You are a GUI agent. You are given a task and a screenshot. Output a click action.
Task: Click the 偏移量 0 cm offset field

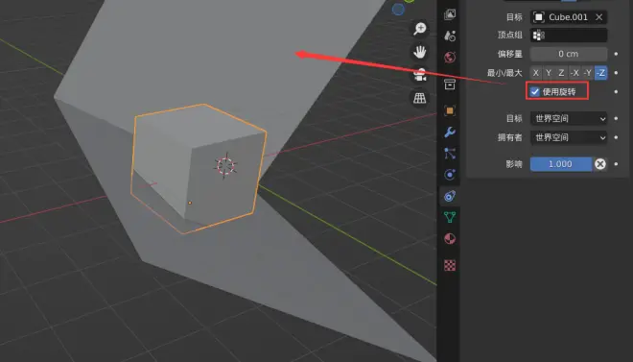point(569,54)
